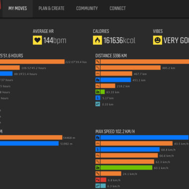Click the 62.3 km/h speed value
Viewport: 189px width, 189px height.
pyautogui.click(x=163, y=162)
